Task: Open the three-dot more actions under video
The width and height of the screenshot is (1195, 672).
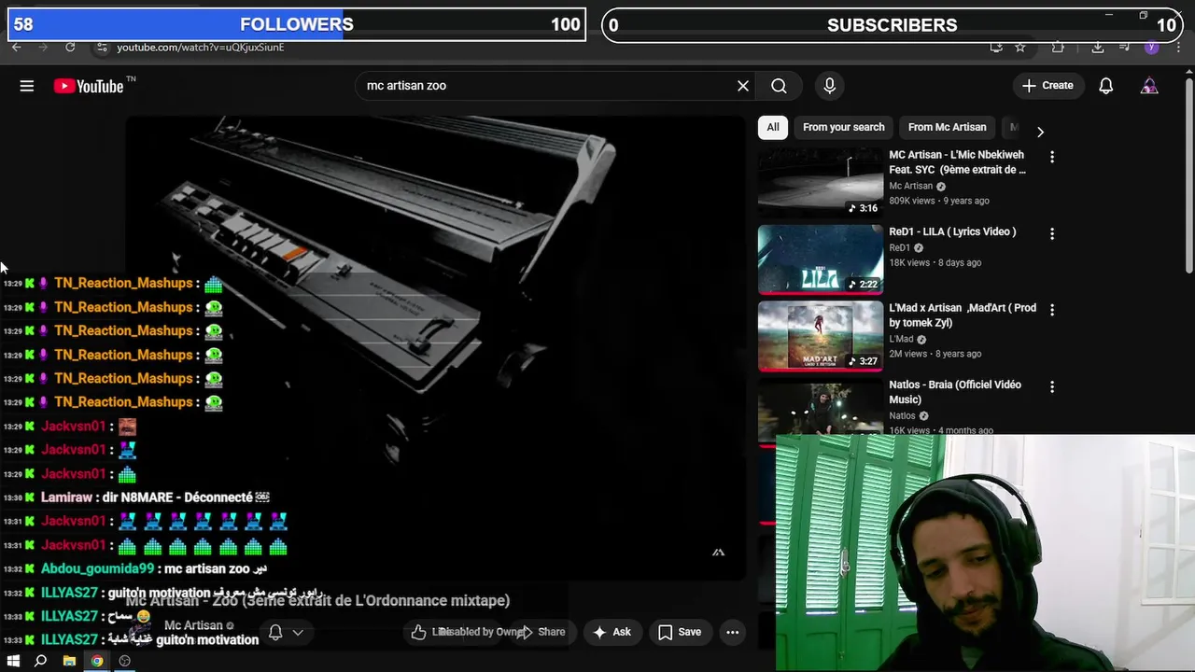Action: pos(733,632)
